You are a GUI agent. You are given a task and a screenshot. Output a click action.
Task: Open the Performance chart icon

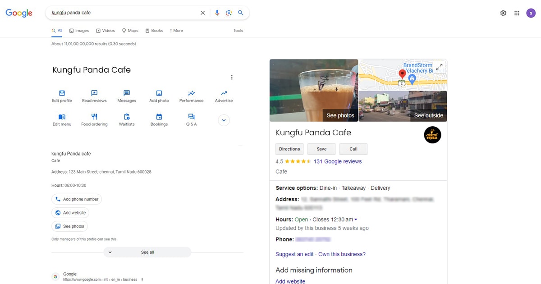point(192,93)
